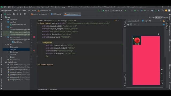Open the Tools menu

pos(47,7)
